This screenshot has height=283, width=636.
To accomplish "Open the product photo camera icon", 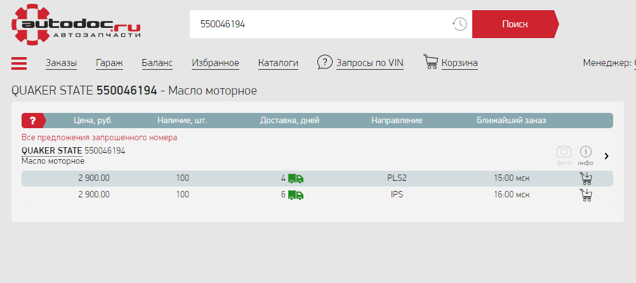I will [x=564, y=152].
